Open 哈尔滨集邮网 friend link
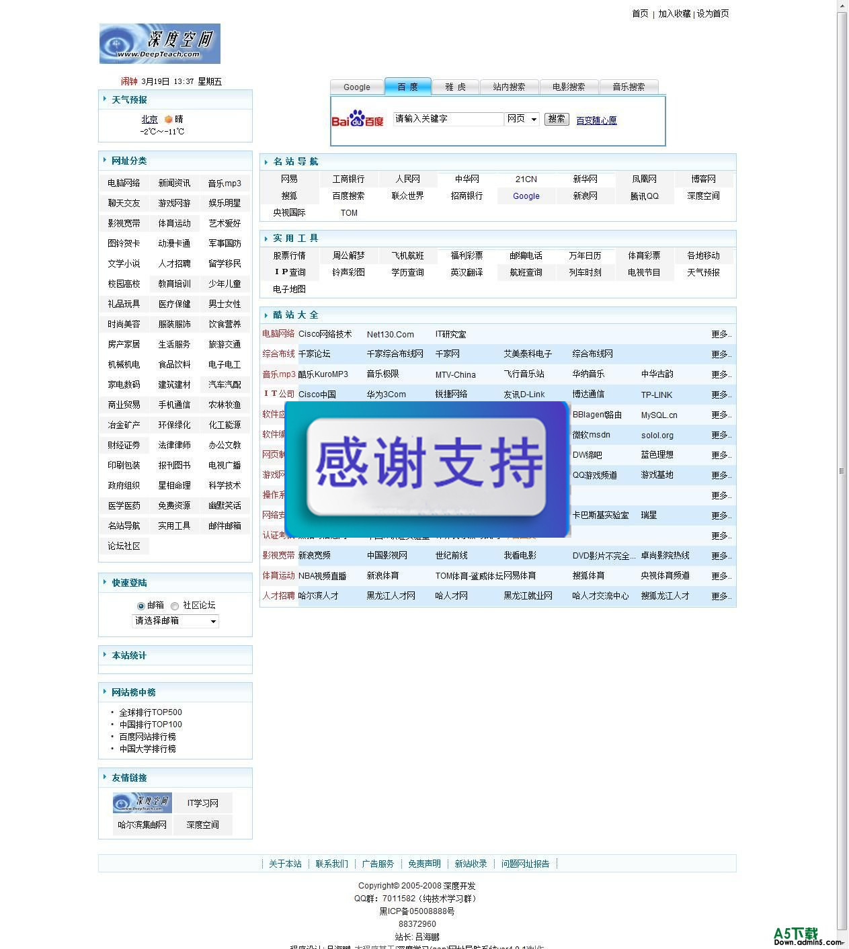 [142, 825]
